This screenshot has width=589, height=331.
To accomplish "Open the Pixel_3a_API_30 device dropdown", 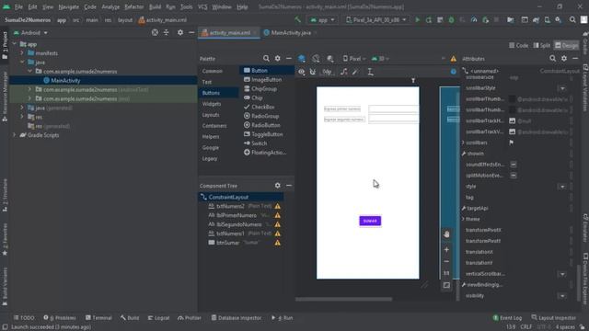I will [376, 20].
